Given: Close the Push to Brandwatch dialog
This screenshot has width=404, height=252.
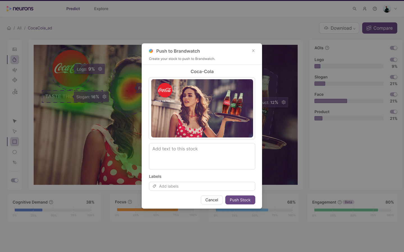Looking at the screenshot, I should coord(253,51).
